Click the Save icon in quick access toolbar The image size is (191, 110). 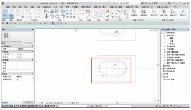7,23
